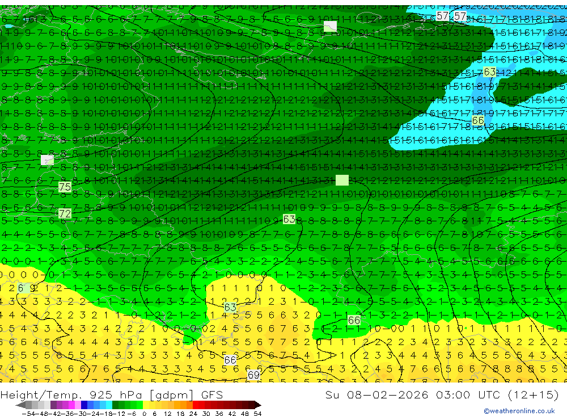Pick the yellow 0 degree legend swatch
567x416 pixels.
coord(146,405)
